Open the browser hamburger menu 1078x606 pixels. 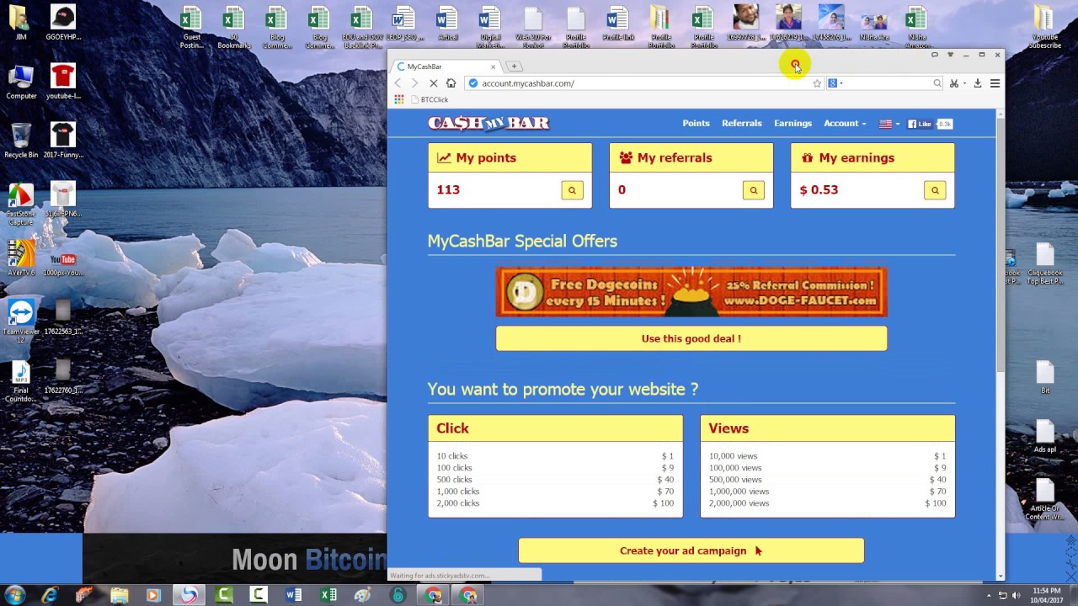coord(995,83)
